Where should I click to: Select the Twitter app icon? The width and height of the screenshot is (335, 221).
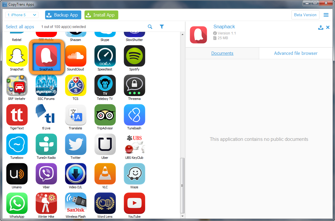pyautogui.click(x=76, y=144)
